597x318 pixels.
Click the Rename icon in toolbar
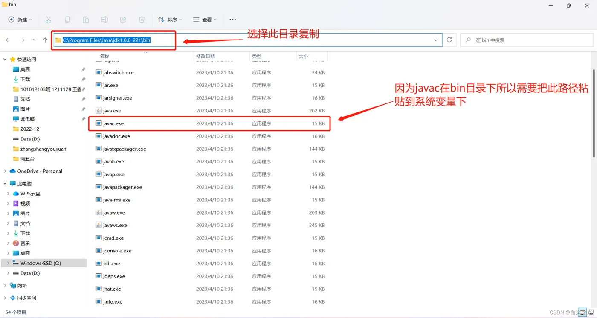point(104,20)
